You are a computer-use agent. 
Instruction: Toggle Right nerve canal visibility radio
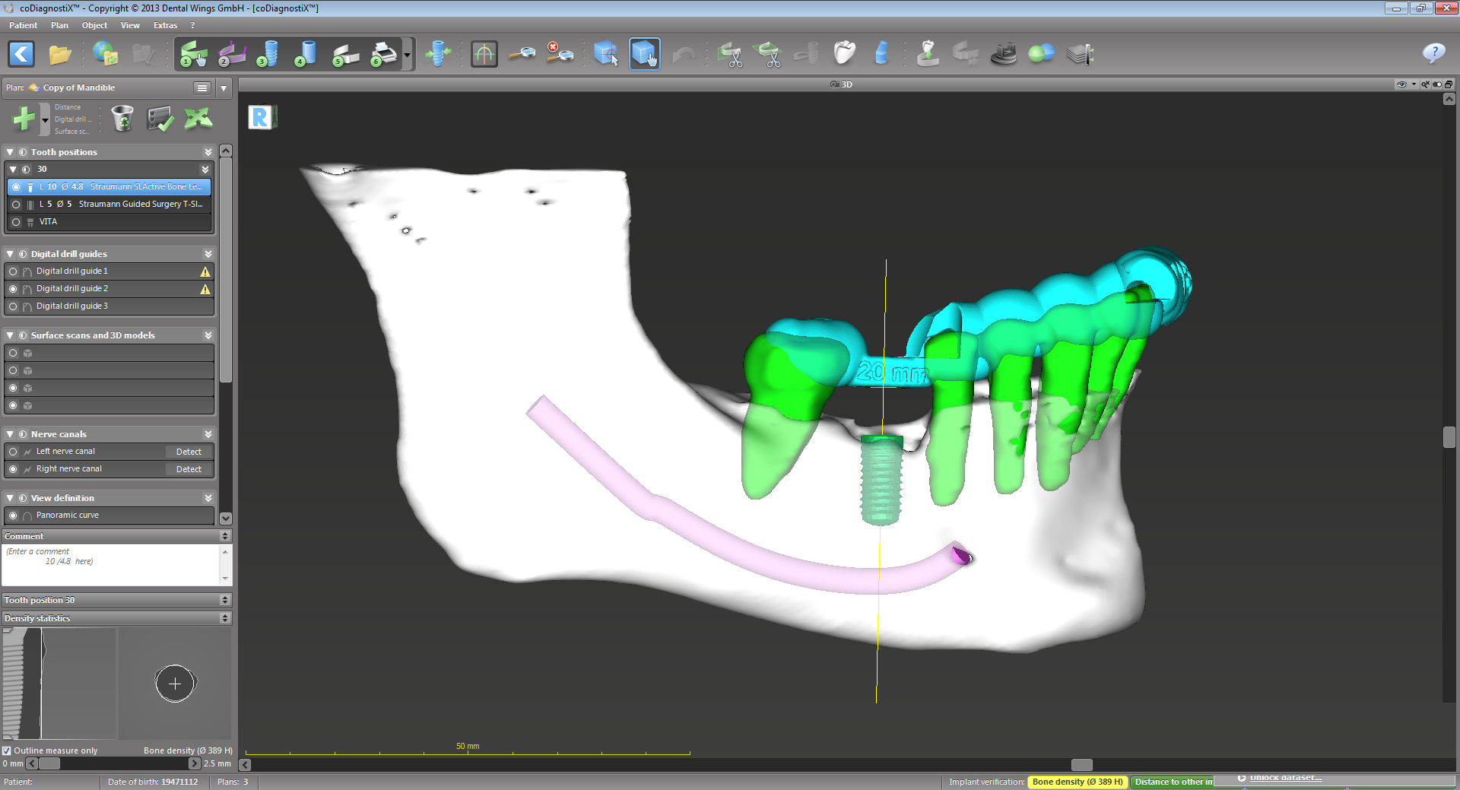(13, 469)
